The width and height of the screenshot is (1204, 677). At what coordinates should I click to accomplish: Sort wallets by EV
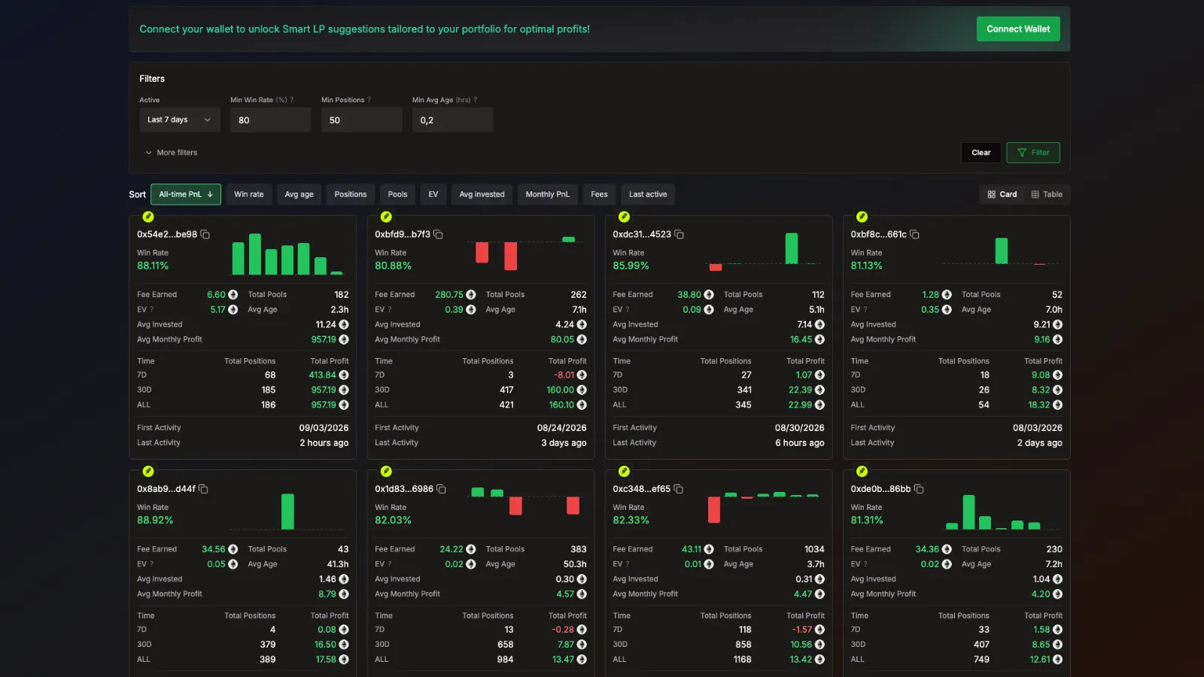pos(433,195)
